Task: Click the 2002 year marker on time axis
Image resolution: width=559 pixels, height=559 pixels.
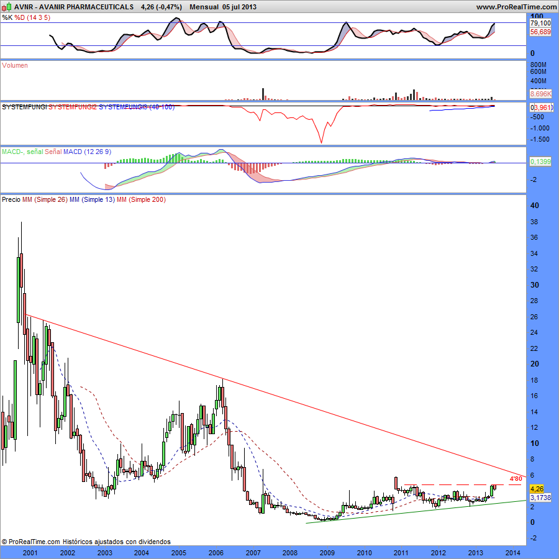Action: point(67,553)
